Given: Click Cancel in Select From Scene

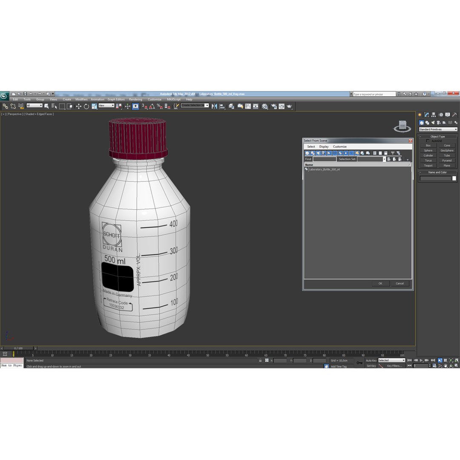Looking at the screenshot, I should [400, 283].
